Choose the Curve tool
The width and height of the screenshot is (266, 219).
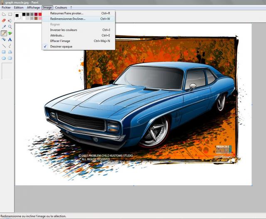coord(10,46)
